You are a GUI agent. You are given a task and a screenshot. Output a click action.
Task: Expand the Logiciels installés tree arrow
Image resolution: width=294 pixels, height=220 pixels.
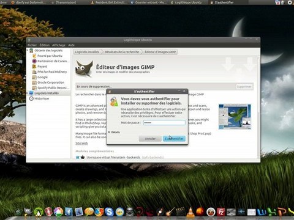[x=28, y=93]
